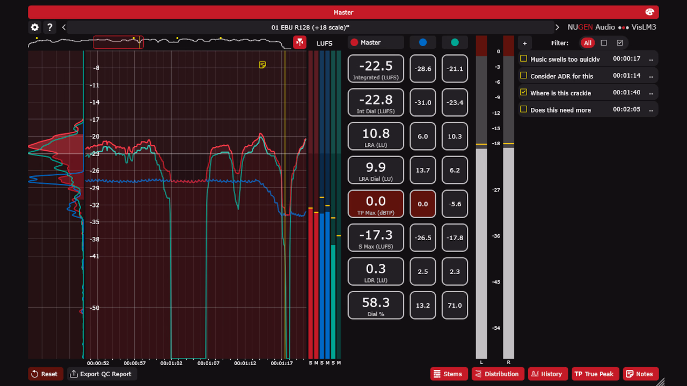Screen dimensions: 687x386
Task: Select the teal stem channel button
Action: (455, 42)
